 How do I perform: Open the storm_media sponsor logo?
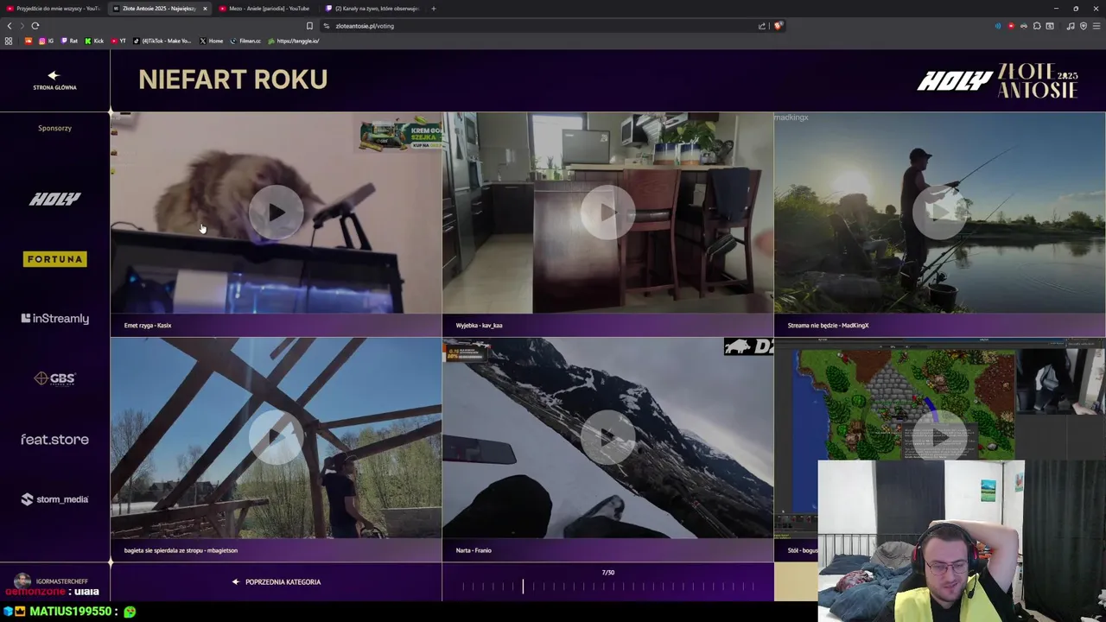click(x=54, y=499)
